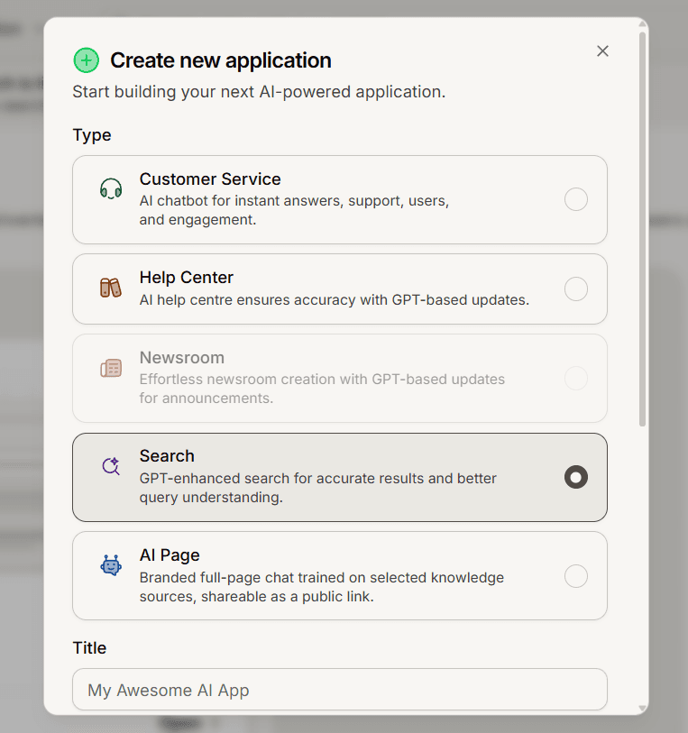This screenshot has height=733, width=688.
Task: Click the "Type" section label
Action: [92, 135]
